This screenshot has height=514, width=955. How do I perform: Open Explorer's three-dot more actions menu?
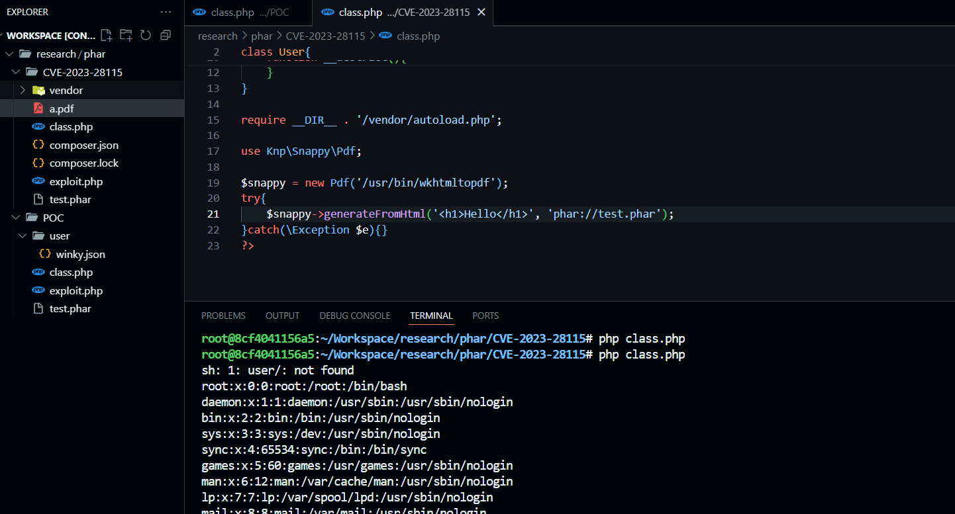pyautogui.click(x=166, y=12)
